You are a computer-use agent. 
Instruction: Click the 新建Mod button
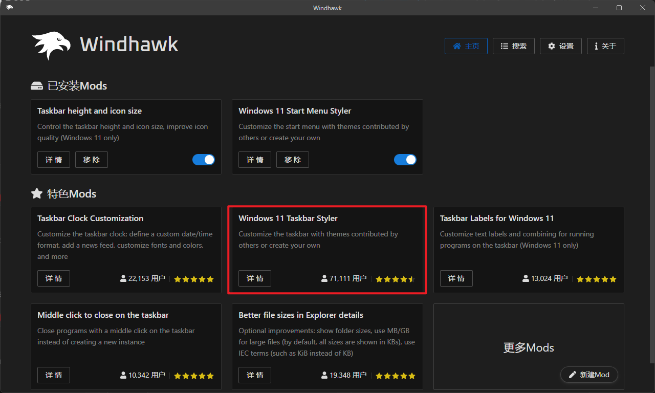click(589, 375)
